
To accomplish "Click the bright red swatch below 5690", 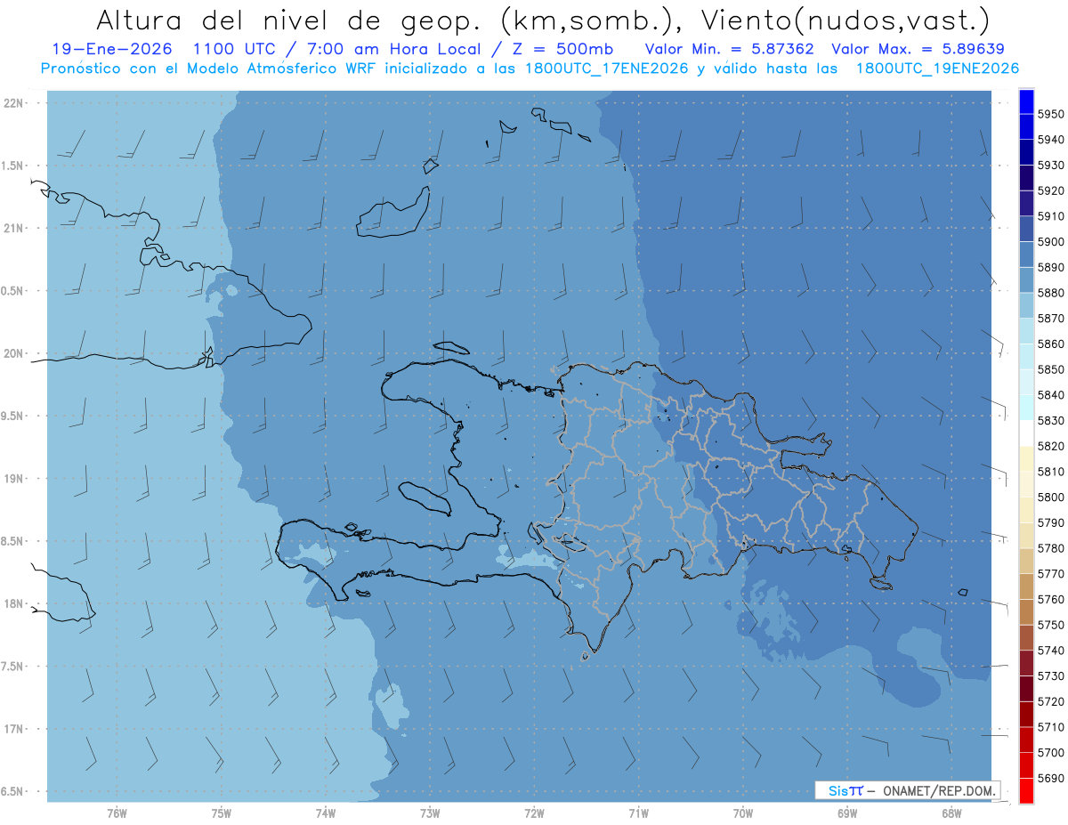I will click(1026, 790).
